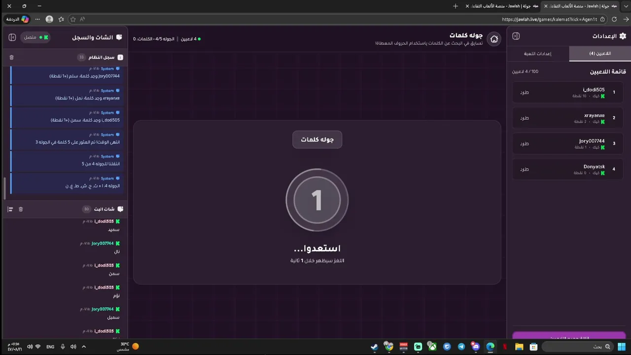The image size is (631, 355).
Task: Click the countdown timer circle
Action: pos(317,200)
